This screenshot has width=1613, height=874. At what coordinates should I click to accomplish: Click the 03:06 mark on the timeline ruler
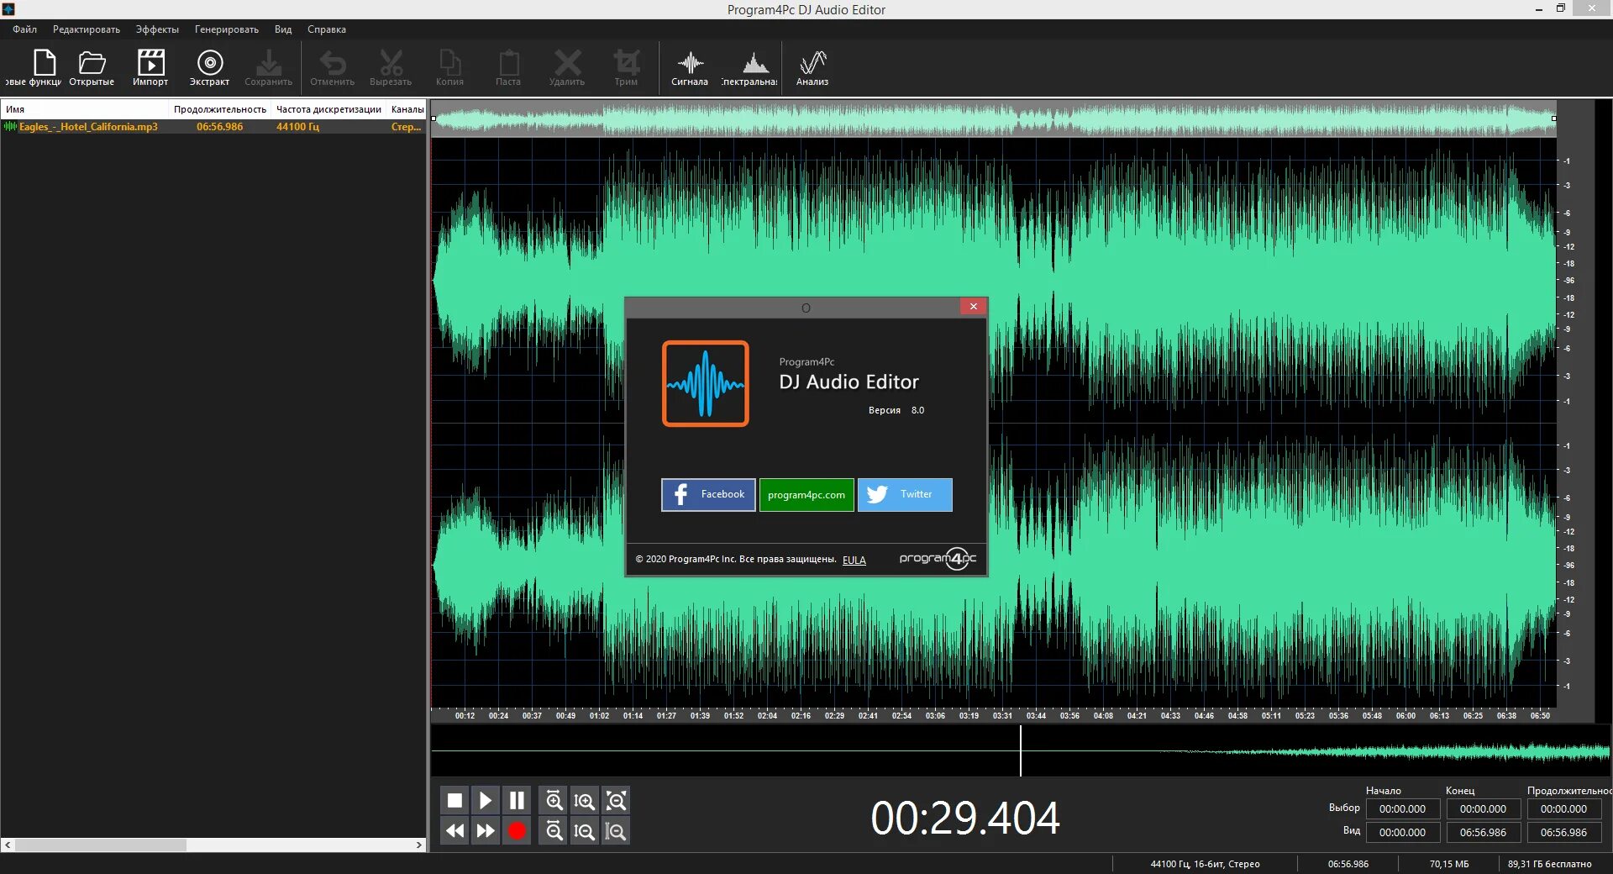coord(935,716)
